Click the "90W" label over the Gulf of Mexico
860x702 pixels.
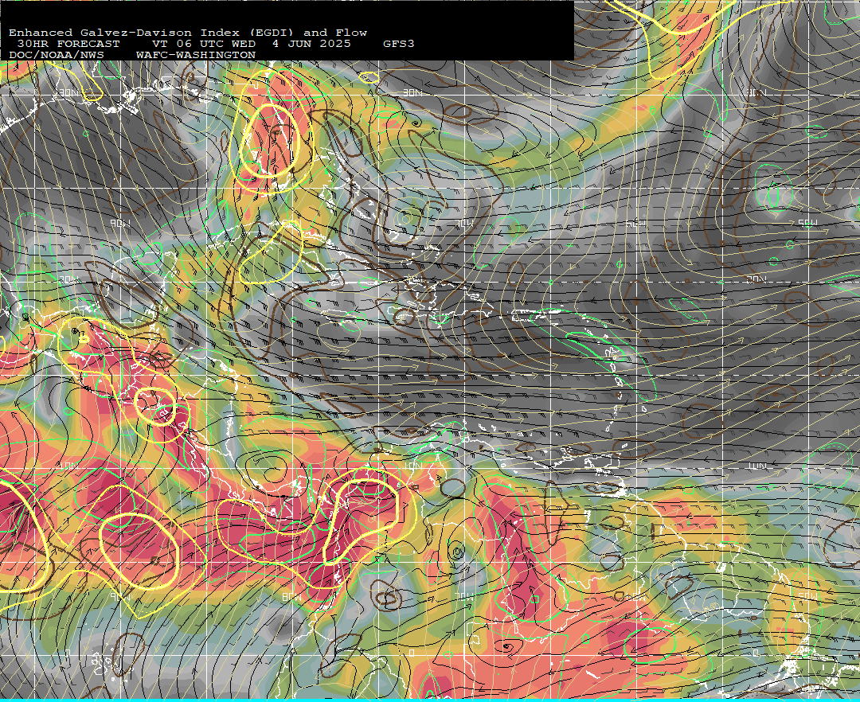(x=120, y=223)
